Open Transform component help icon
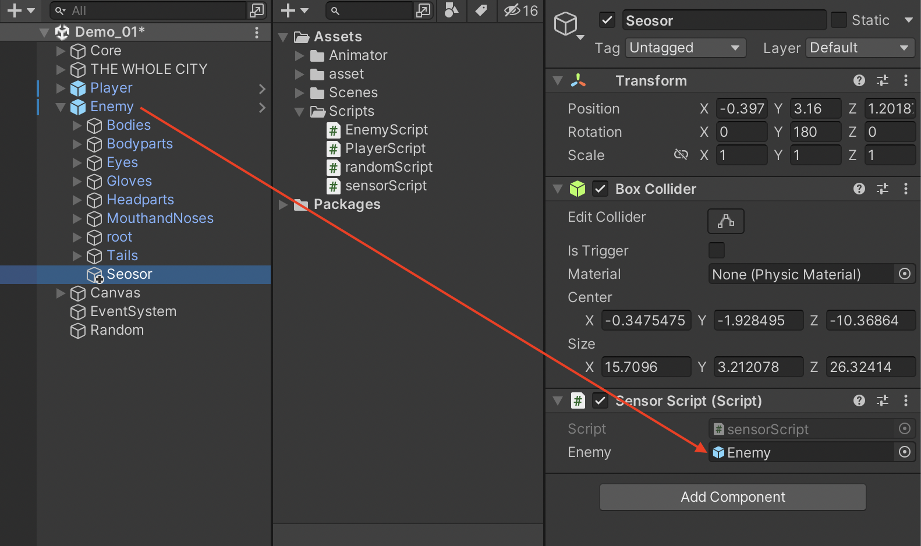Viewport: 921px width, 546px height. click(859, 80)
